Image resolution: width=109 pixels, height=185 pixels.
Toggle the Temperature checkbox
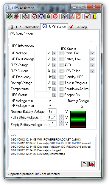click(x=54, y=89)
